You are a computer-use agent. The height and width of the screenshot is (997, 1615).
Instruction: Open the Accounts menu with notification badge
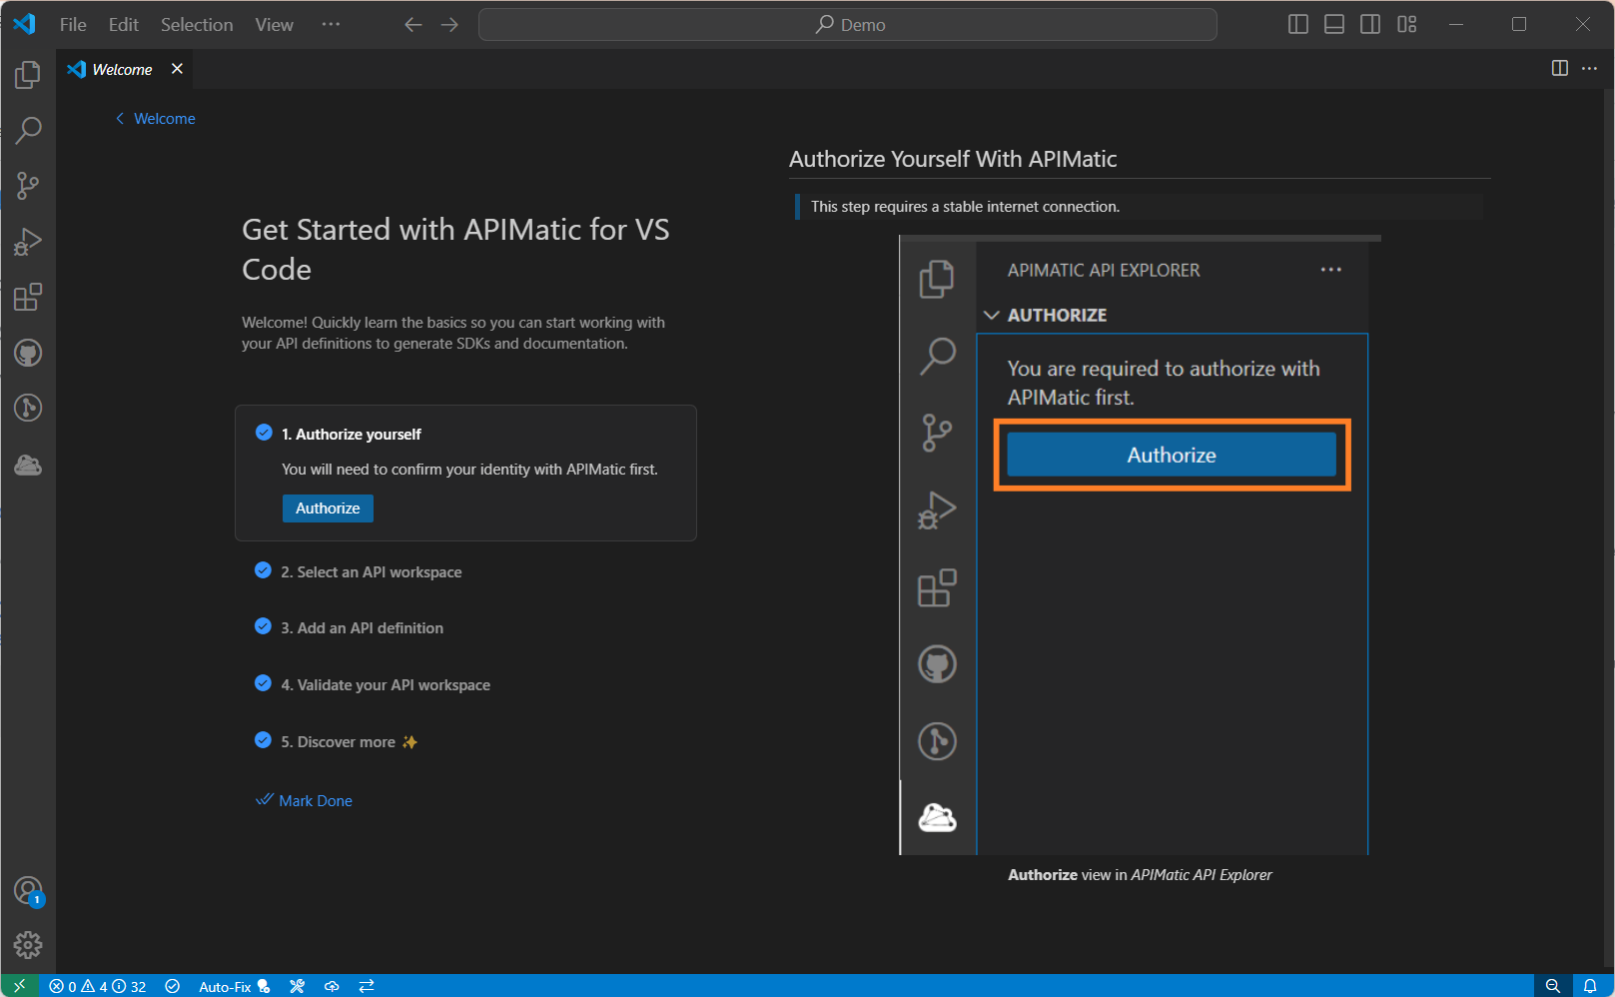click(x=28, y=890)
